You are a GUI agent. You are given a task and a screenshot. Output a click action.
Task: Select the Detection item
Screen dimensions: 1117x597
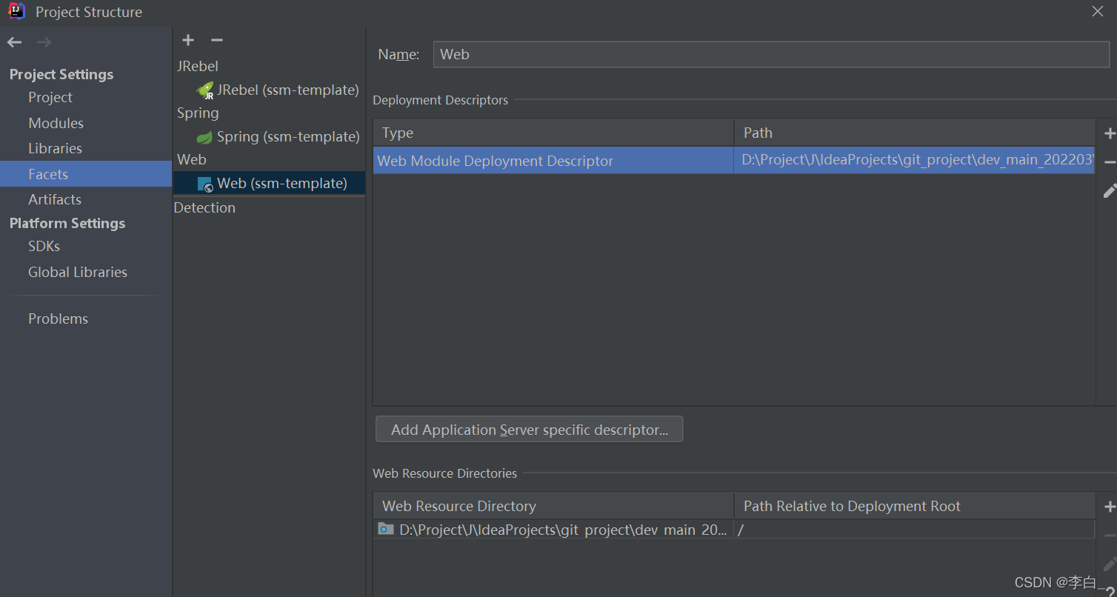[x=204, y=207]
